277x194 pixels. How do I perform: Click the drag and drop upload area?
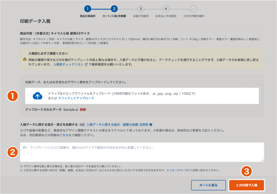click(x=142, y=96)
